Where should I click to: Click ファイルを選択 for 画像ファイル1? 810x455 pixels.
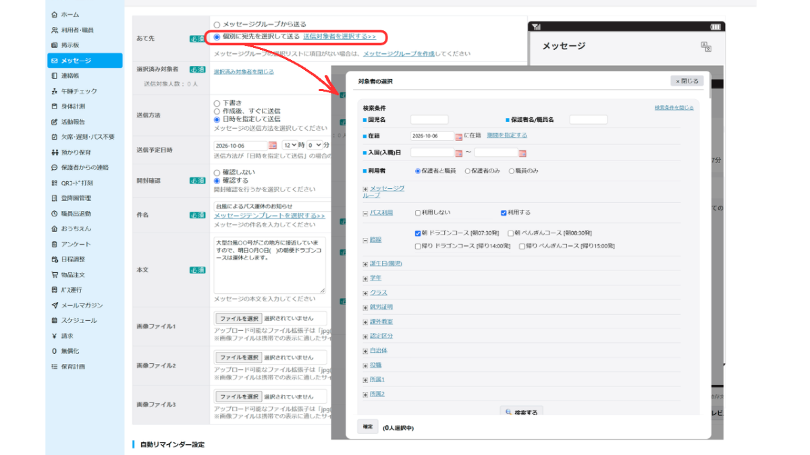(238, 319)
